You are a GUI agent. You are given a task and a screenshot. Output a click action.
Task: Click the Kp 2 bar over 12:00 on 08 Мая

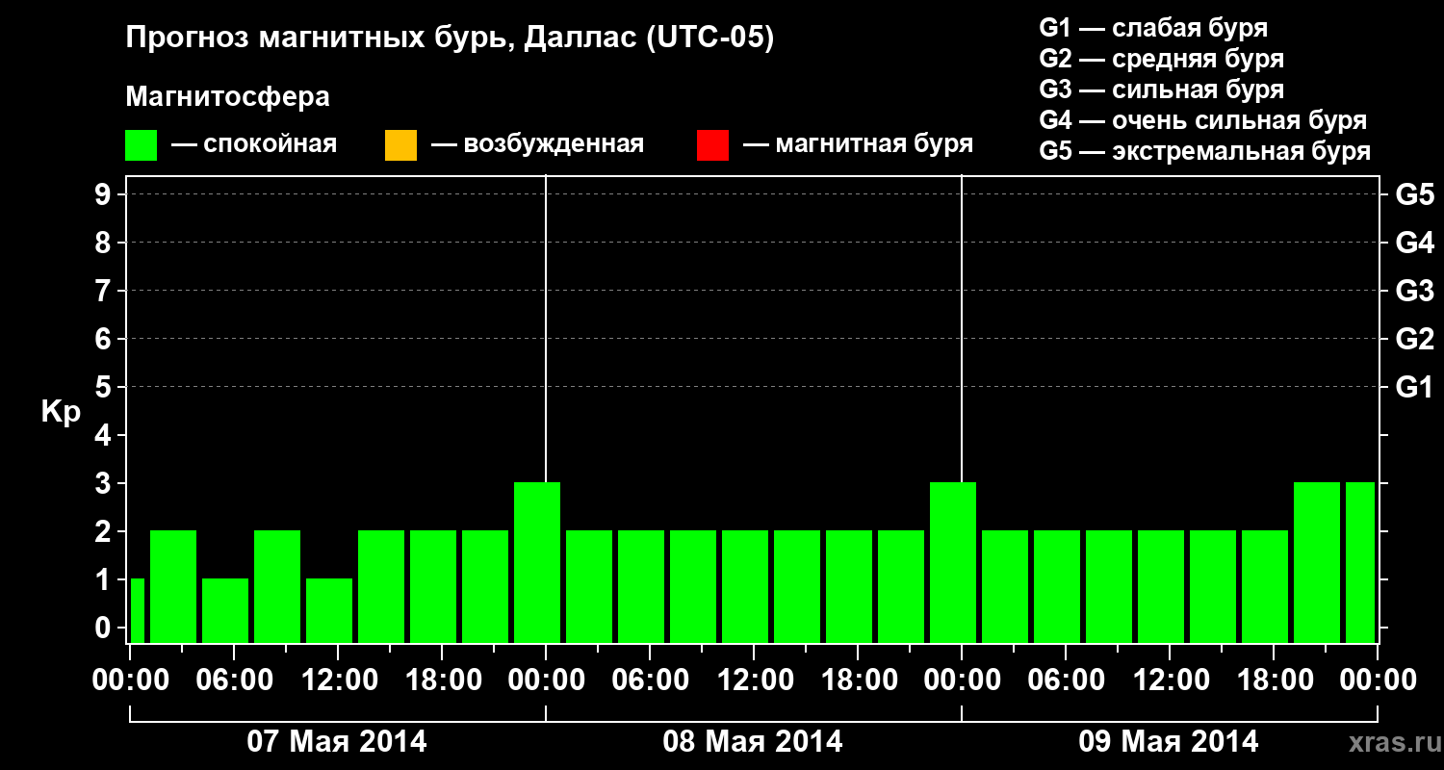pyautogui.click(x=745, y=586)
